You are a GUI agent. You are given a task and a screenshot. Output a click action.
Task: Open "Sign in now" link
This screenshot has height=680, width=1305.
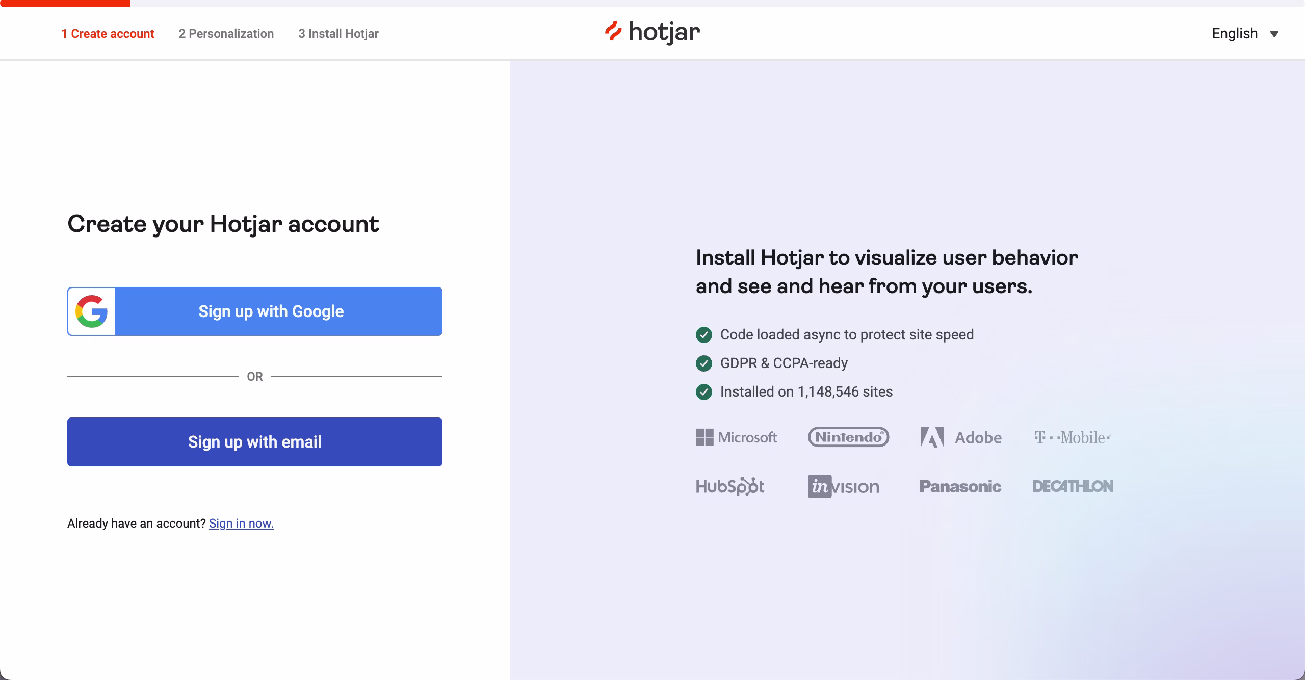pyautogui.click(x=241, y=523)
